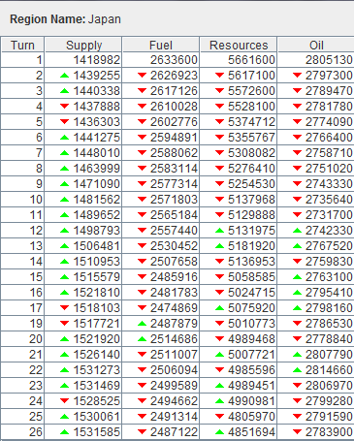Click green up arrow beside Oil 2767520
This screenshot has width=354, height=441.
pos(297,246)
